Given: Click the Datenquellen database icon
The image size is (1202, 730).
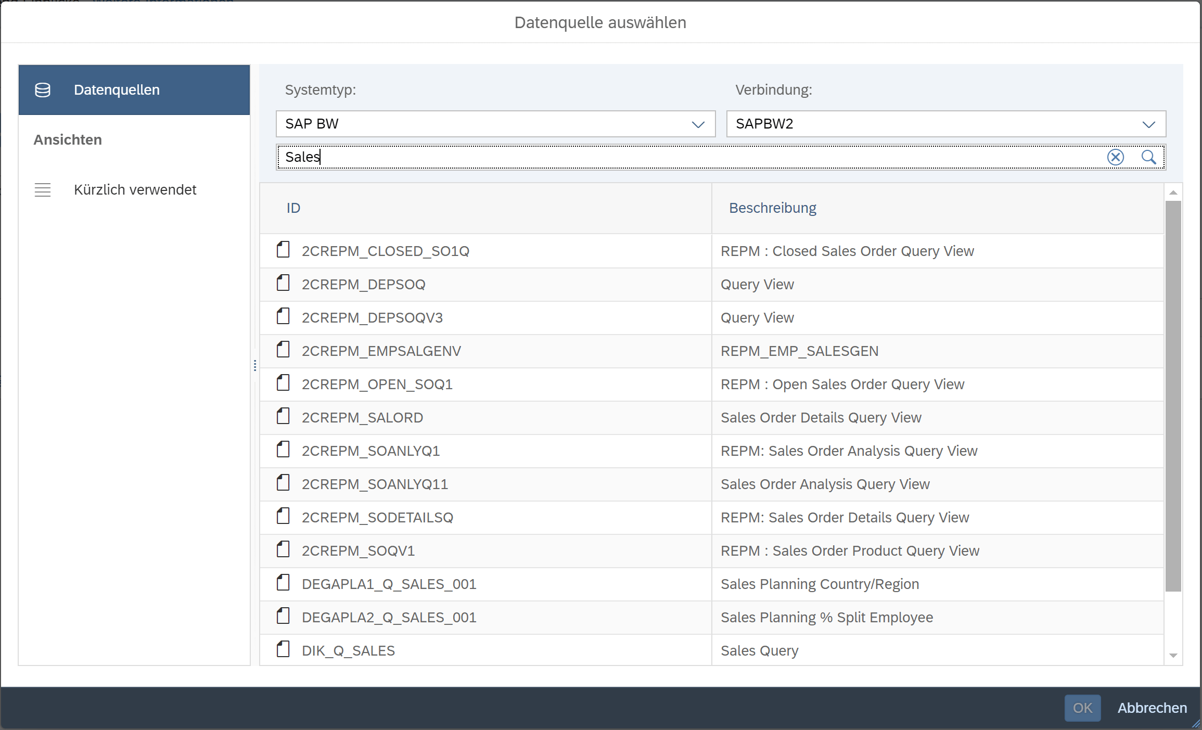Looking at the screenshot, I should pos(43,90).
